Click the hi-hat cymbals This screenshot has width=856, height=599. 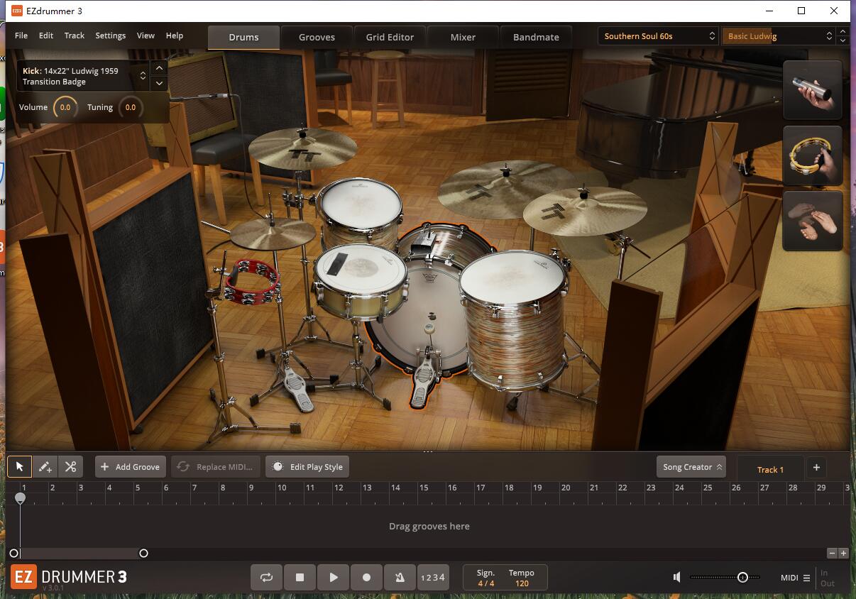pos(273,233)
